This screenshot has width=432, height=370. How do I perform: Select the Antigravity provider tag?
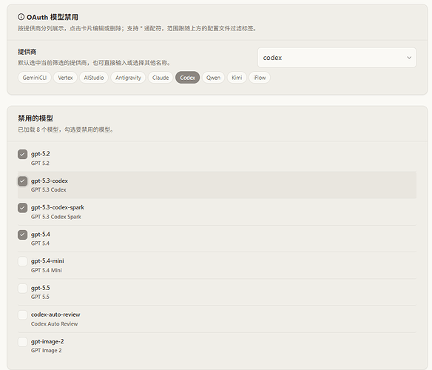[128, 78]
